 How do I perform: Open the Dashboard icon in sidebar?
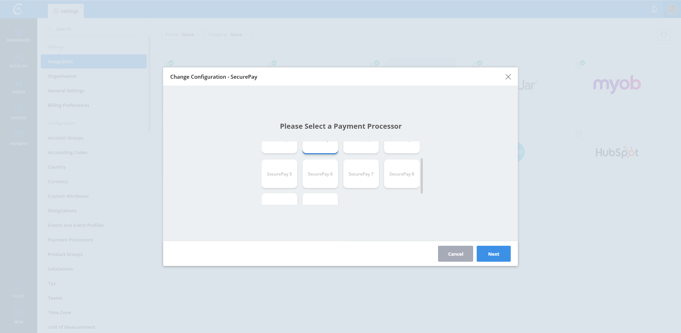pos(18,32)
